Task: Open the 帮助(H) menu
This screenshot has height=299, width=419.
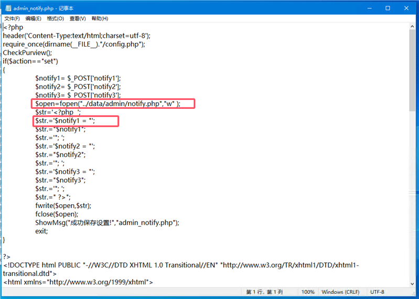Action: tap(100, 18)
